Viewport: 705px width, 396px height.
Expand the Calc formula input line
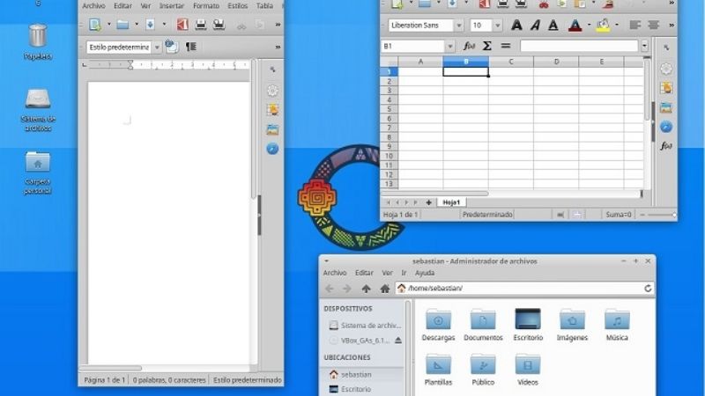644,46
